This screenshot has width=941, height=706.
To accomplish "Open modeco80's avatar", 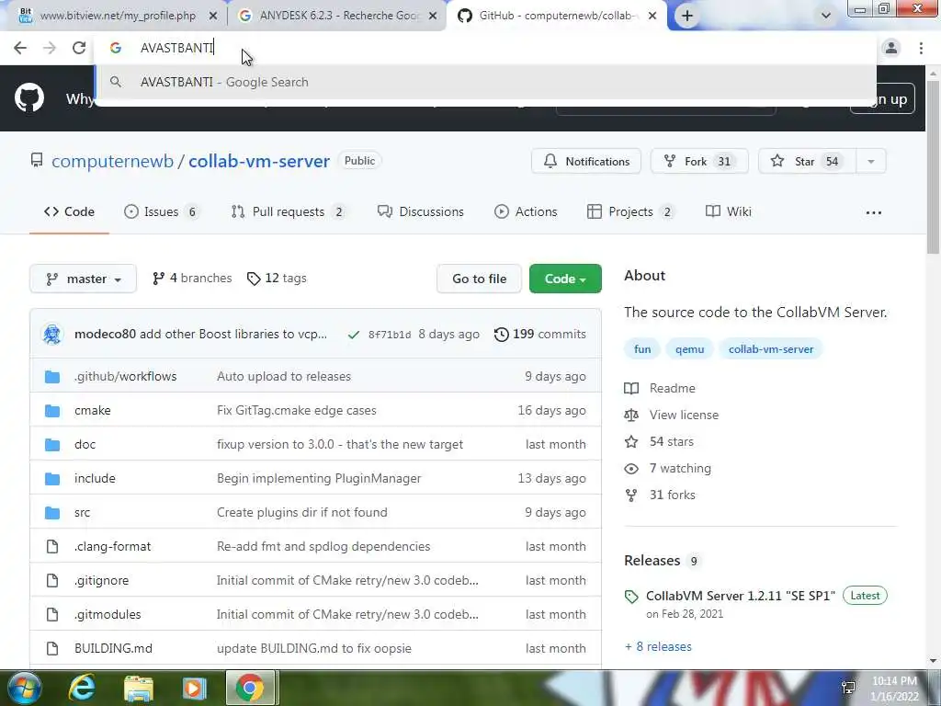I will point(52,335).
